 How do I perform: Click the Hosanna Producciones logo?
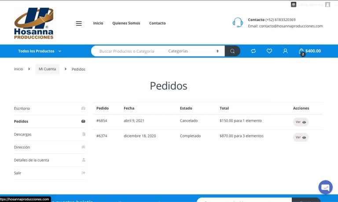click(34, 23)
